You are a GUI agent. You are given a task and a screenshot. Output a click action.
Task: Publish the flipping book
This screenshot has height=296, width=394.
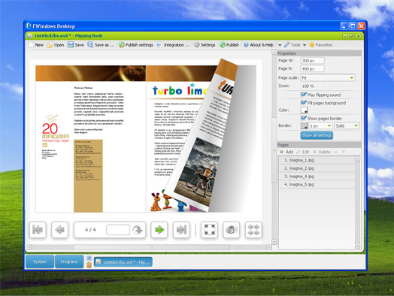coord(229,45)
